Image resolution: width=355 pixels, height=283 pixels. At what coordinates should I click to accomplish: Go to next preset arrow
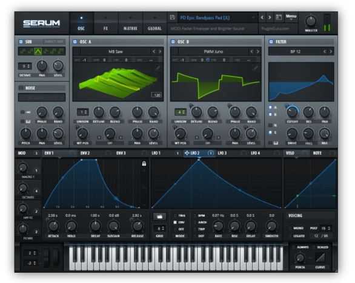270,18
